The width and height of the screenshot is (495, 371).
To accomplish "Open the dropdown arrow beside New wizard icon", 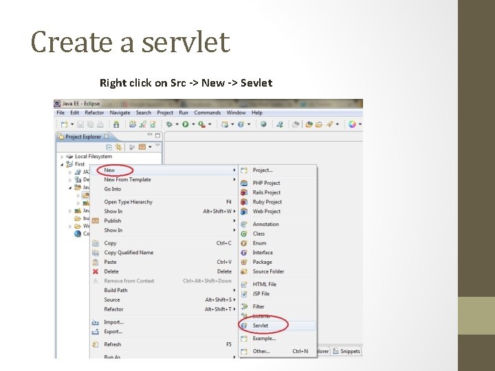I will (x=72, y=124).
